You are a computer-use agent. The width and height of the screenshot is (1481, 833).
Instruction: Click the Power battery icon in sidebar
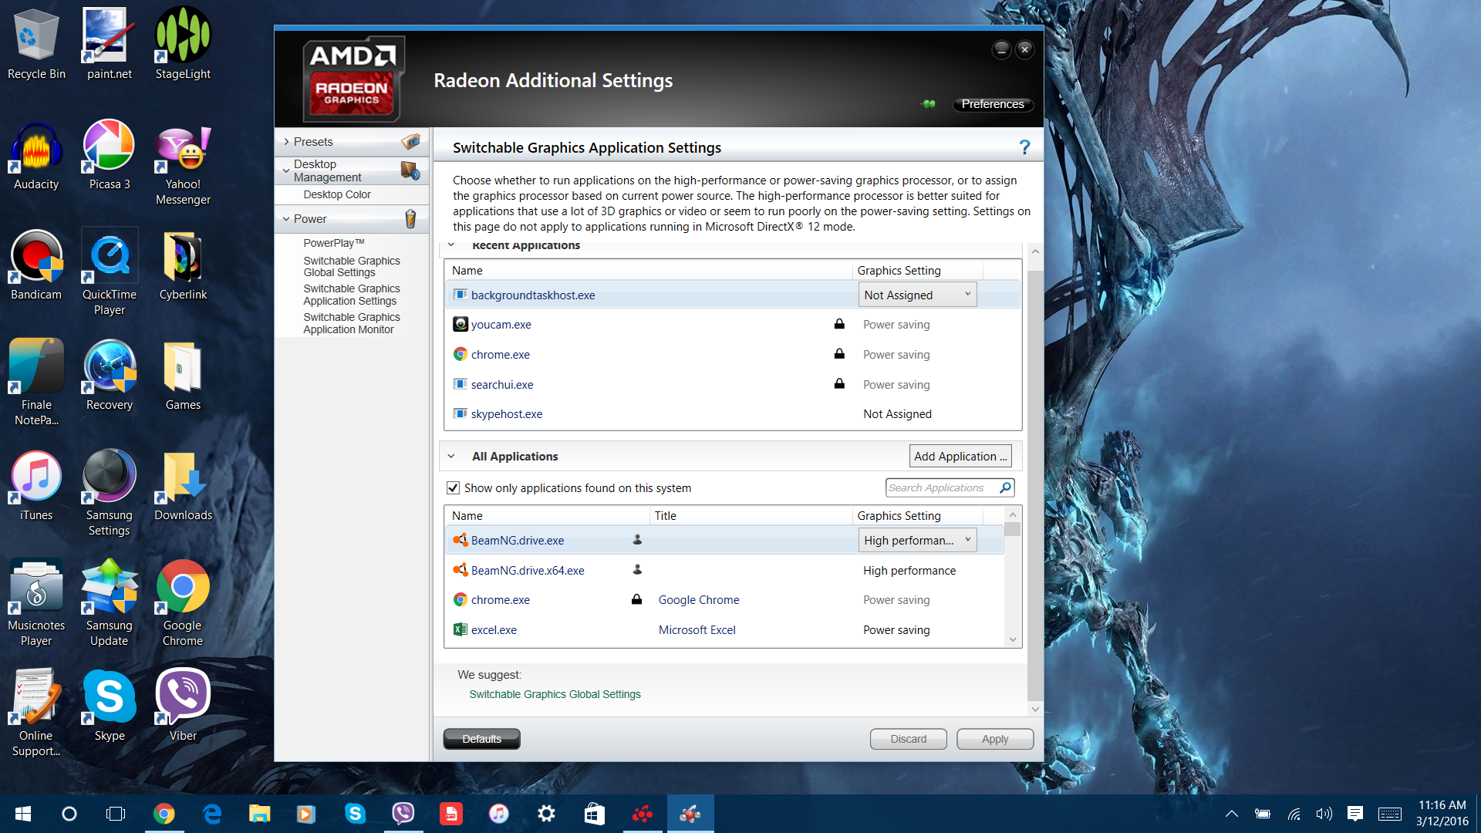[410, 219]
